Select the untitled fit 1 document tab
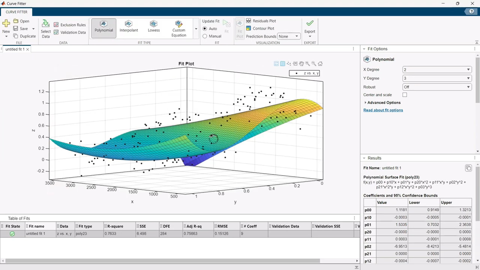The width and height of the screenshot is (480, 270). point(15,49)
